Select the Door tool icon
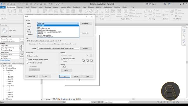Image resolution: width=188 pixels, height=106 pixels. pos(15,11)
